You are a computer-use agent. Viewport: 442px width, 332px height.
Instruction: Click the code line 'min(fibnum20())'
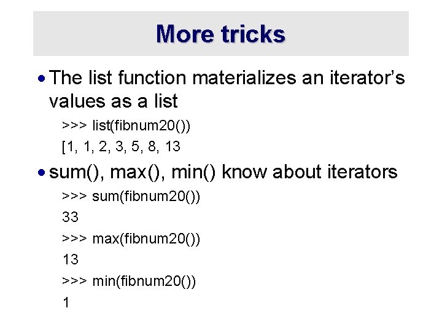pyautogui.click(x=144, y=281)
